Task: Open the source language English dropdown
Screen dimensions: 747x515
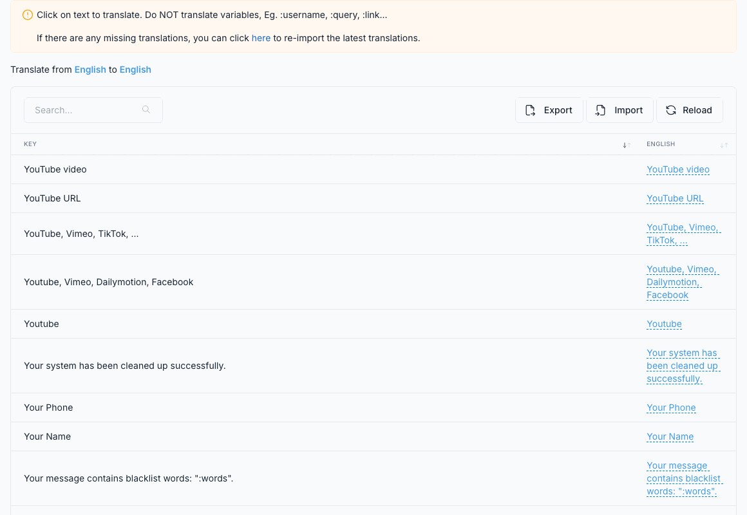Action: 90,70
